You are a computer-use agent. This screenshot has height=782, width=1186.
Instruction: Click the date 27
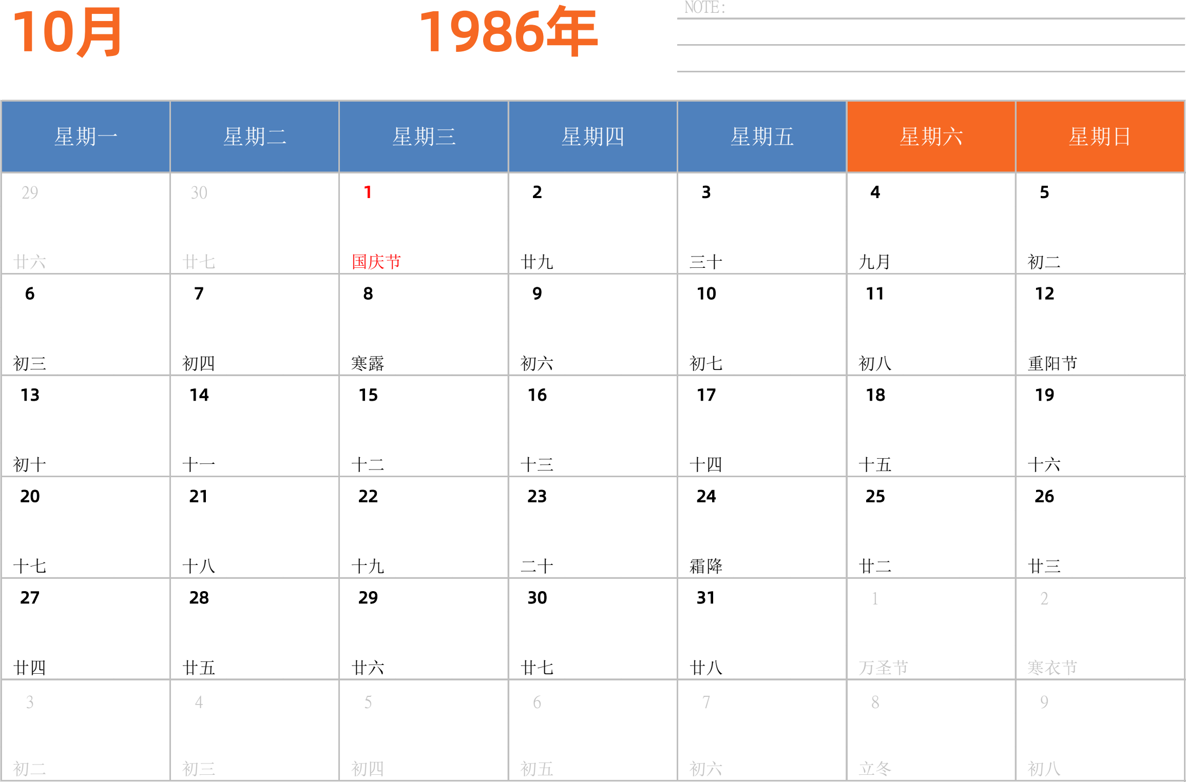pos(30,598)
